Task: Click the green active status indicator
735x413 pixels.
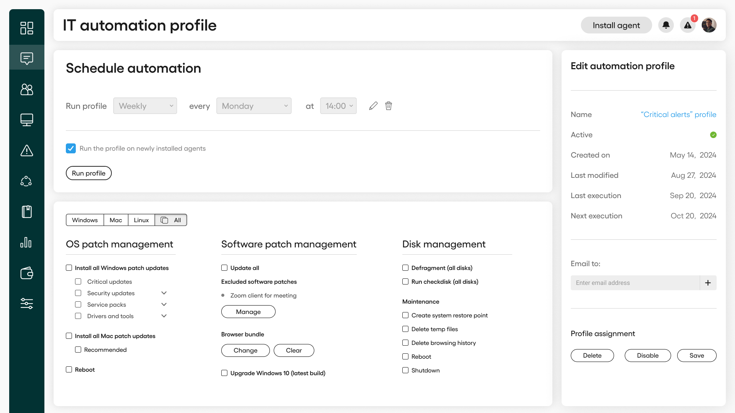Action: (713, 135)
